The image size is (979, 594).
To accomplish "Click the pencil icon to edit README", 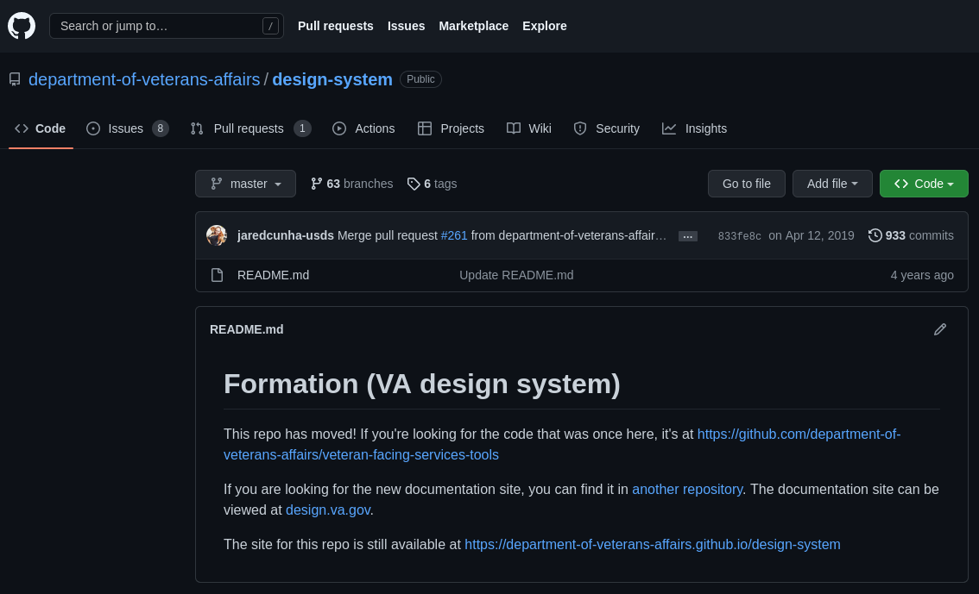I will point(940,329).
